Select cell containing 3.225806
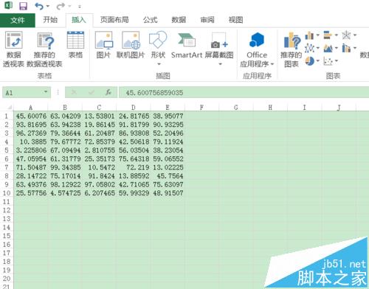369x289 pixels. point(31,150)
